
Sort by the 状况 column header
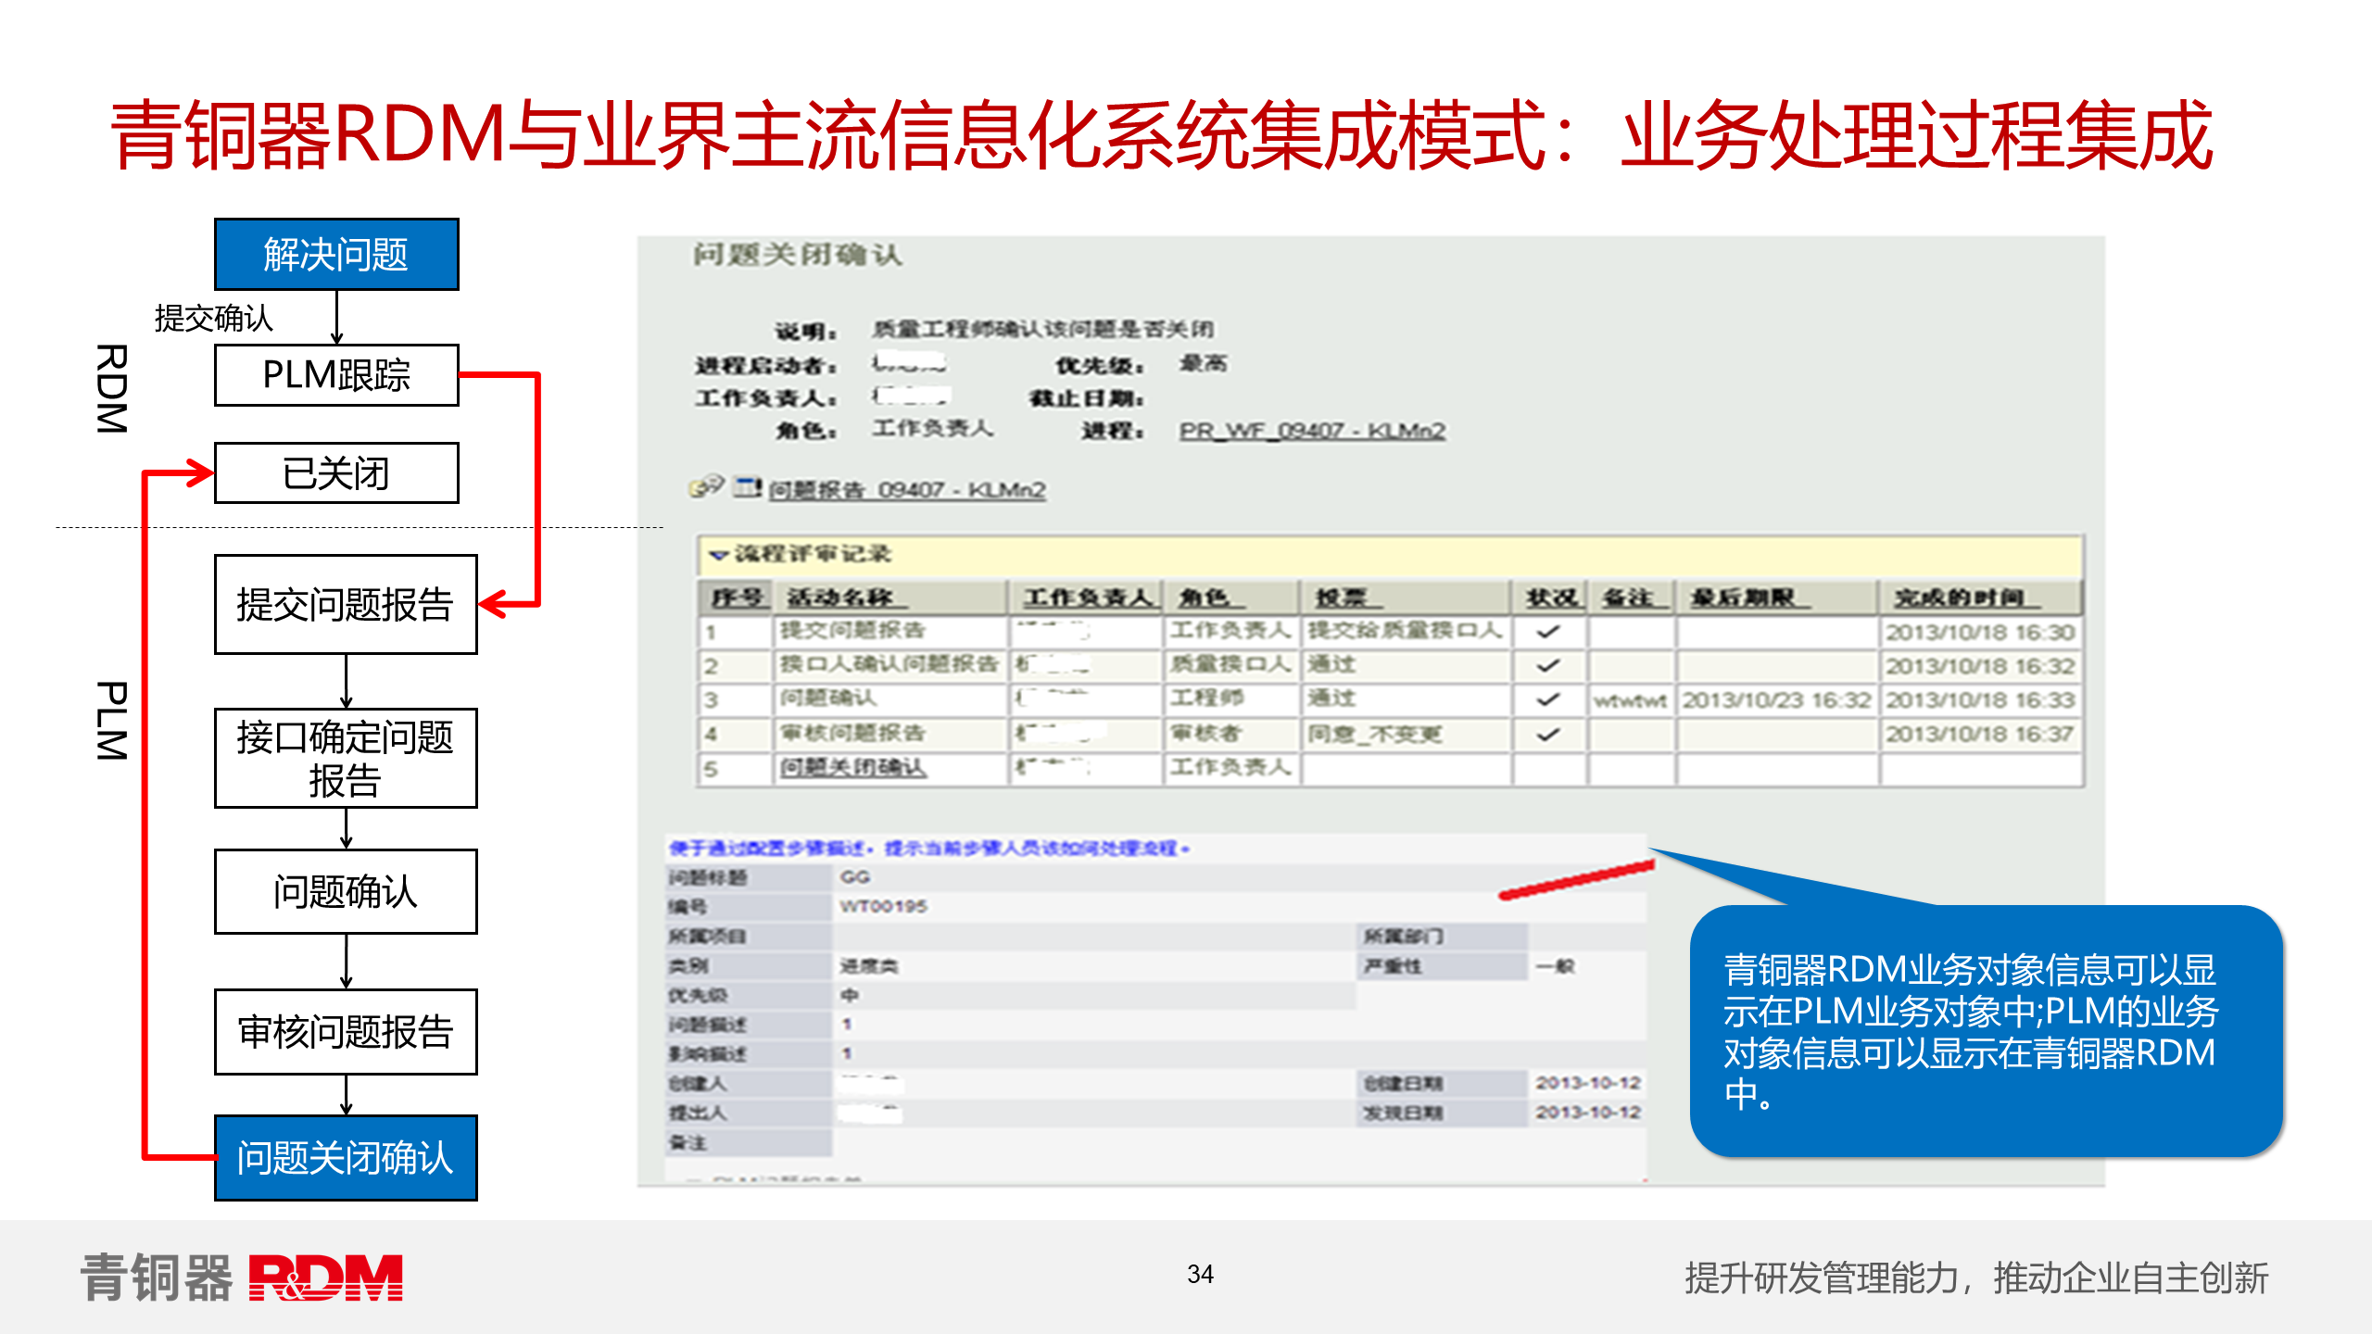(x=1552, y=598)
